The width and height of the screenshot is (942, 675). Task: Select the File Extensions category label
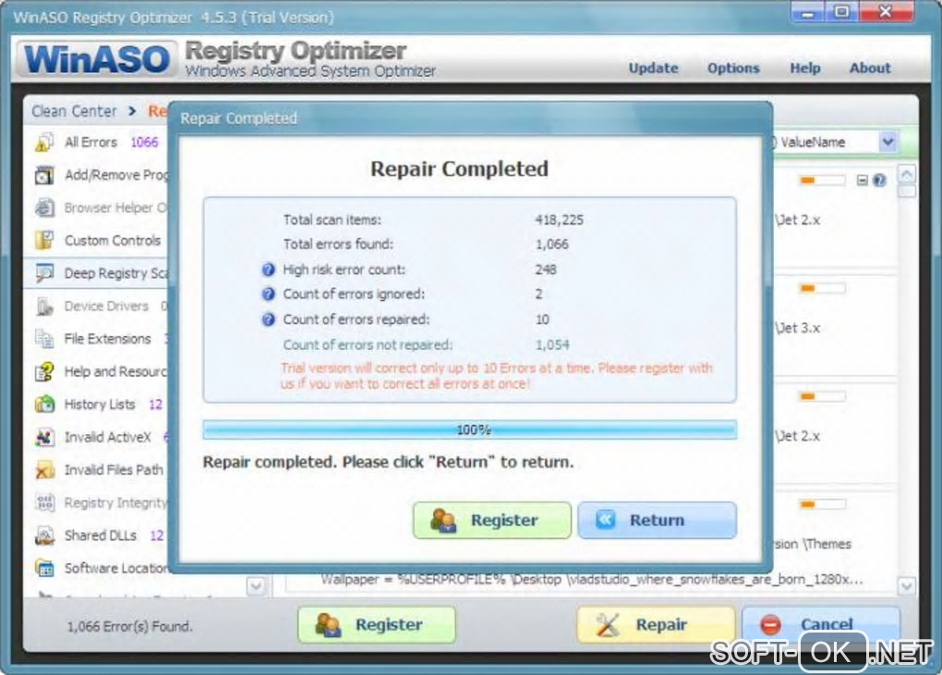click(107, 339)
